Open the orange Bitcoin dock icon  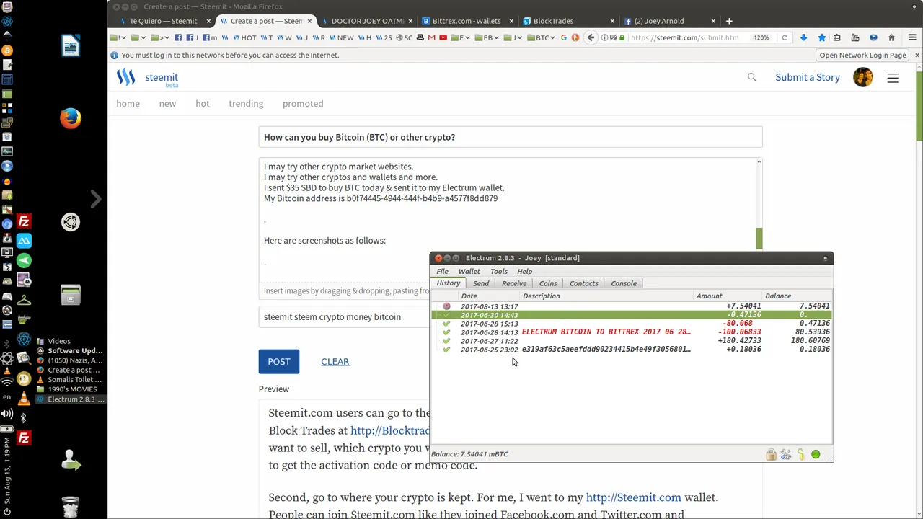coord(7,50)
